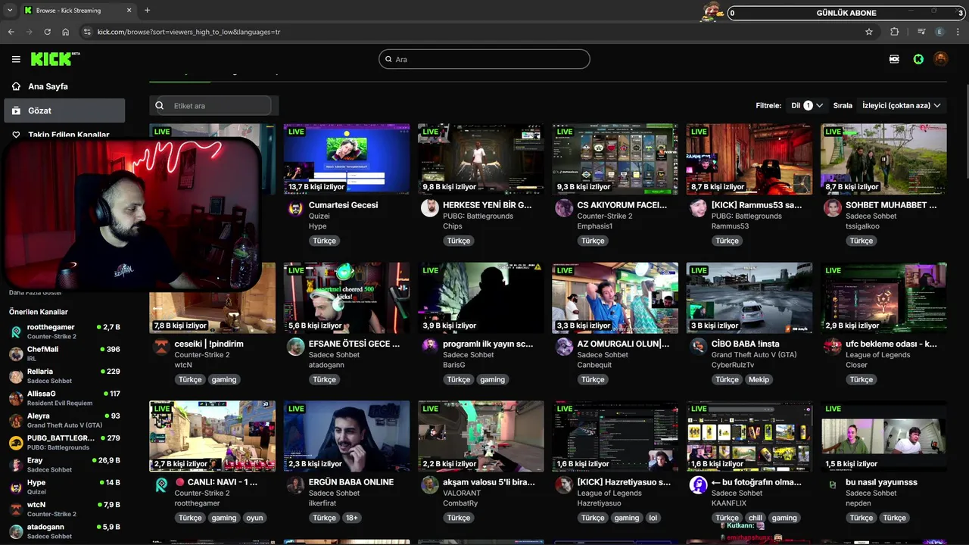The image size is (969, 545).
Task: Reload the page with the refresh button
Action: [x=47, y=32]
